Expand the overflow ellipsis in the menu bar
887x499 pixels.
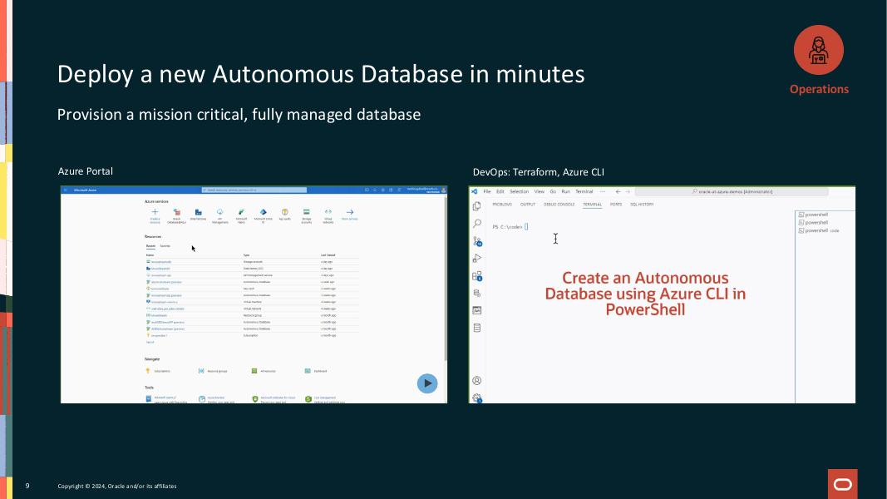tap(603, 191)
